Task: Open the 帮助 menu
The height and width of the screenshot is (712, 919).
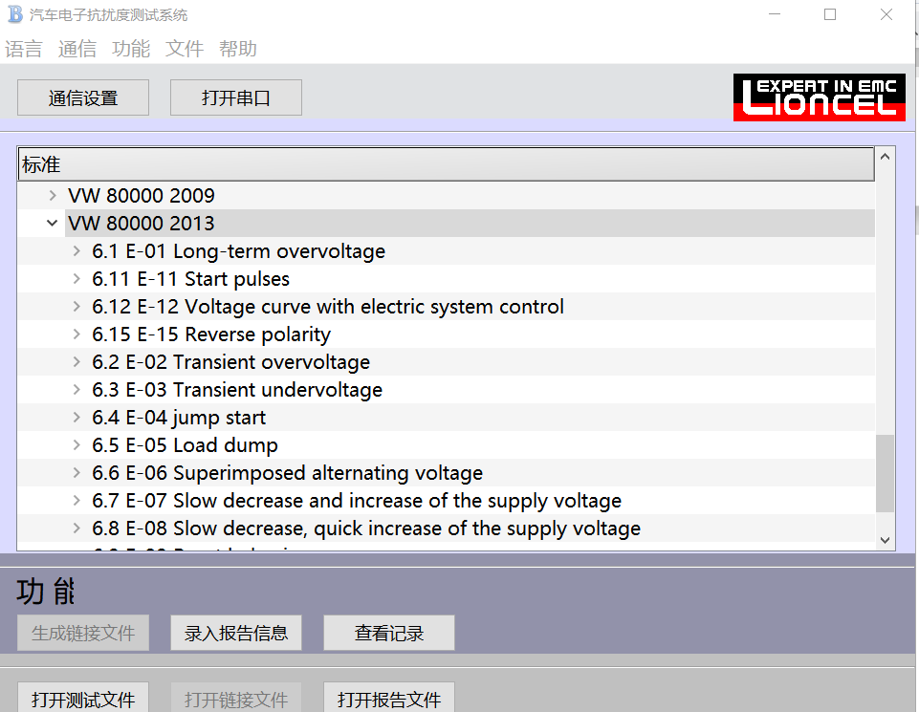Action: [238, 49]
